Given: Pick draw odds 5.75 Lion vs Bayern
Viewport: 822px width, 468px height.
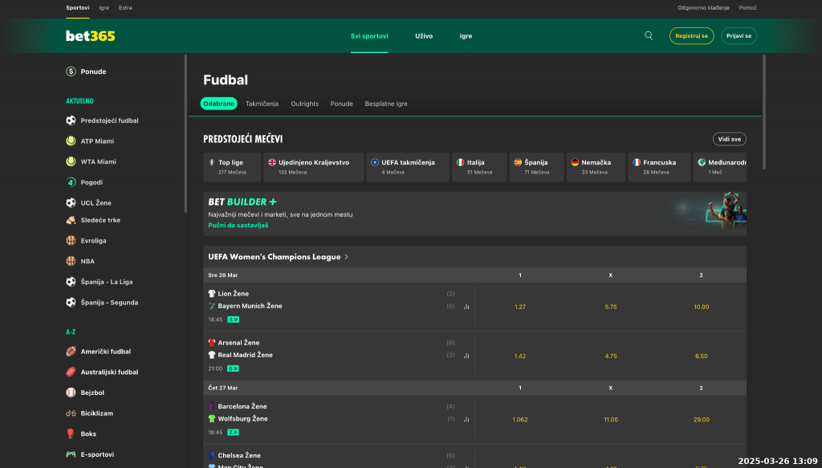Looking at the screenshot, I should pos(611,307).
